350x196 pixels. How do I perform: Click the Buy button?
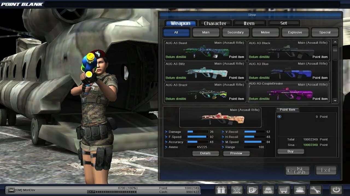290,151
